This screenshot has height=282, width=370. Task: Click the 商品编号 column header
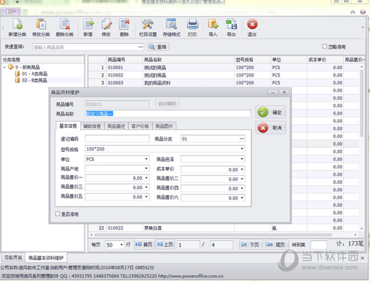point(125,60)
